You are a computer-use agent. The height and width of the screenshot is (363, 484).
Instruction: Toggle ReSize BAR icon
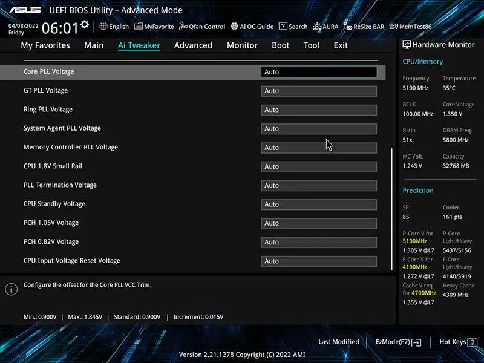pyautogui.click(x=347, y=26)
